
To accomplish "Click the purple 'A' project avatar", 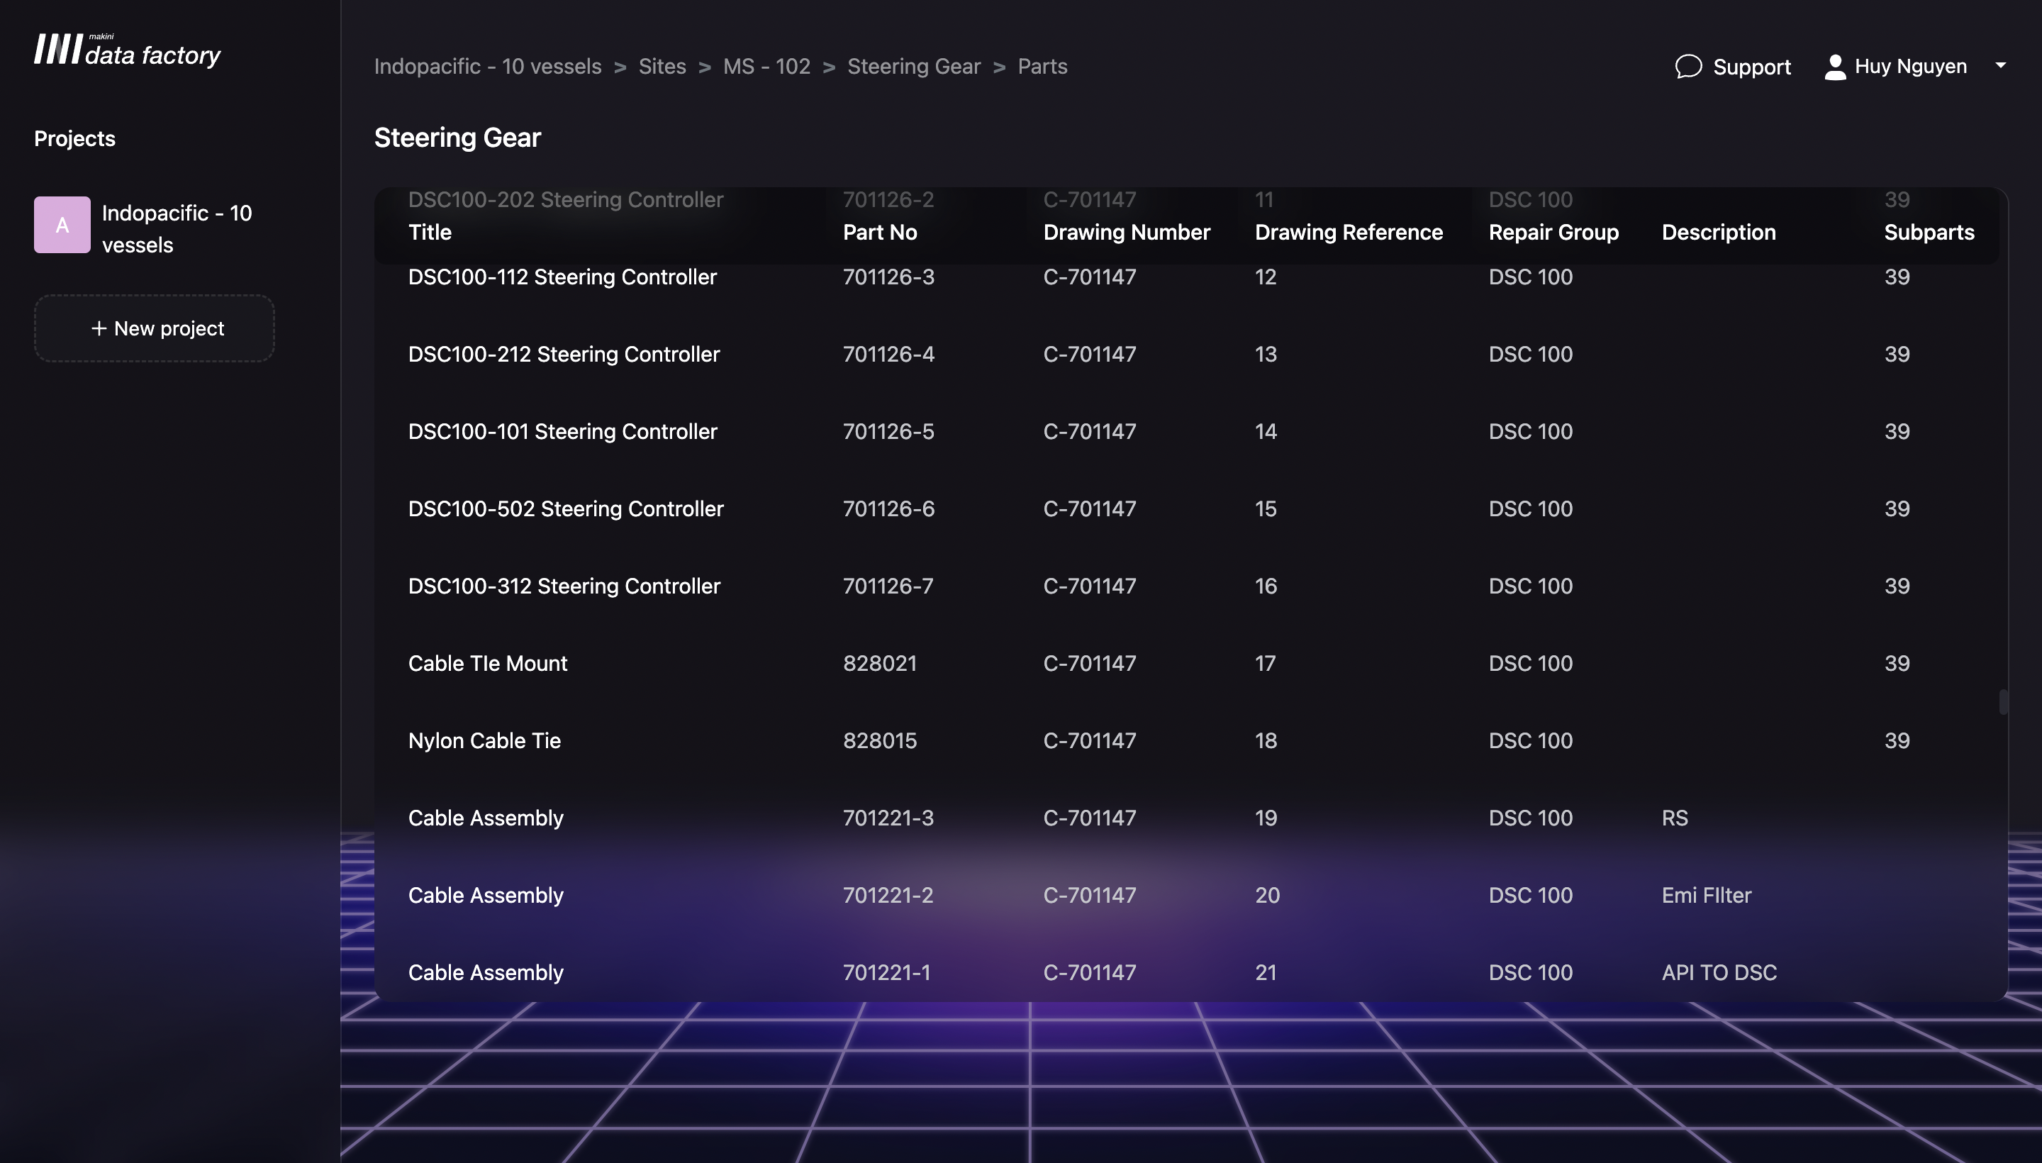I will click(x=62, y=226).
